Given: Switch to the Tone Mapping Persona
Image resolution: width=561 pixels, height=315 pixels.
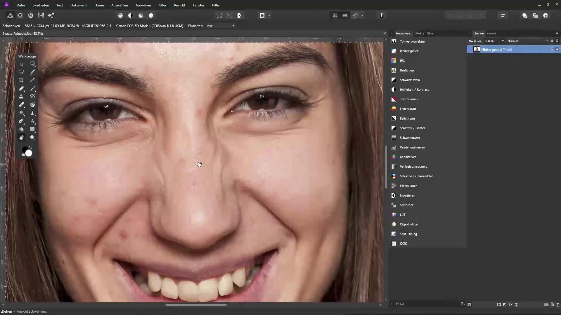Looking at the screenshot, I should point(41,15).
